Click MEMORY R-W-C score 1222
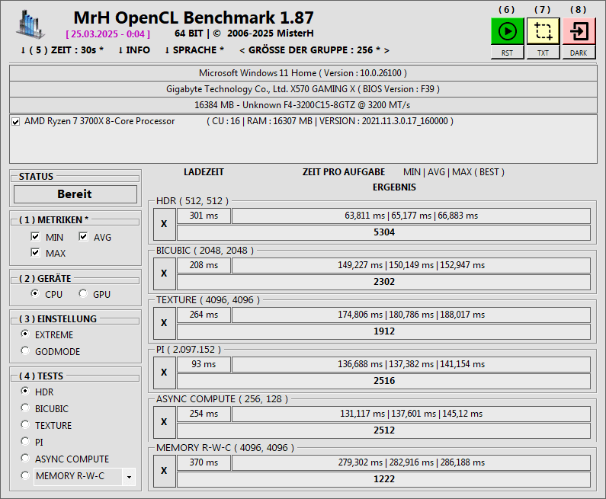The image size is (606, 499). [383, 479]
